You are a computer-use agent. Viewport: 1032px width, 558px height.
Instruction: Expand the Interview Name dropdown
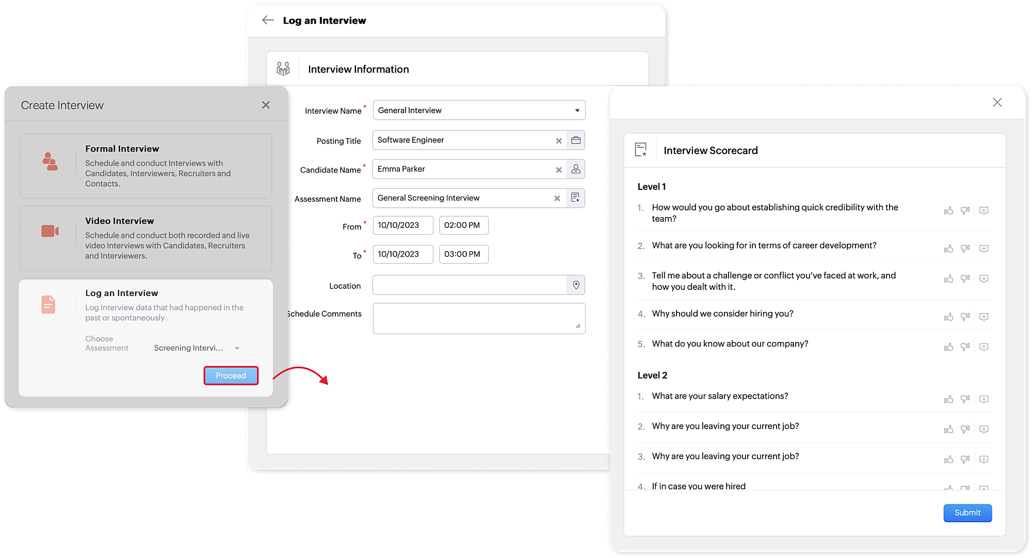click(x=577, y=110)
